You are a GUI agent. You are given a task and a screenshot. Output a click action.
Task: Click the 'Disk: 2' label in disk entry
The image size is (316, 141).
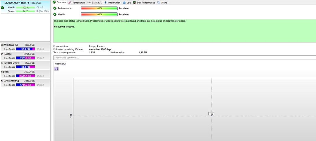click(x=40, y=7)
